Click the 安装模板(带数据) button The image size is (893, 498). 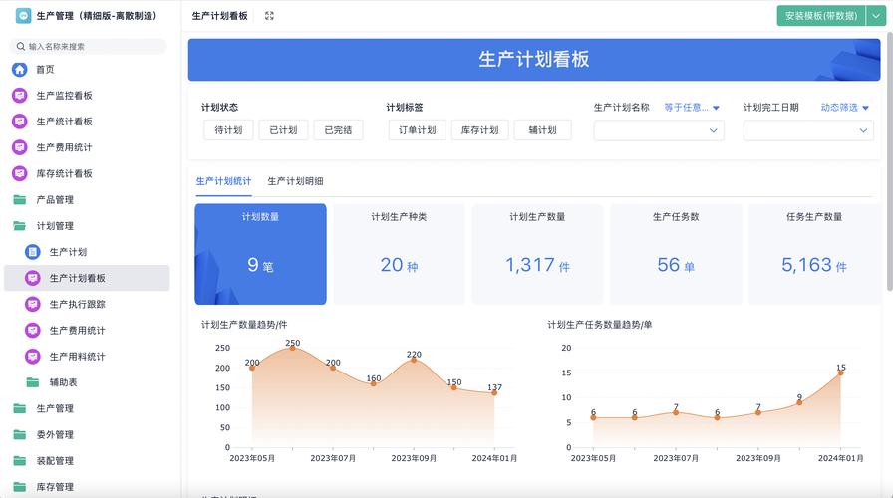click(821, 16)
